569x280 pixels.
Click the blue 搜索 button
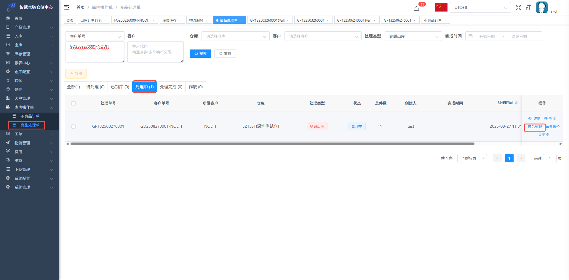[200, 54]
